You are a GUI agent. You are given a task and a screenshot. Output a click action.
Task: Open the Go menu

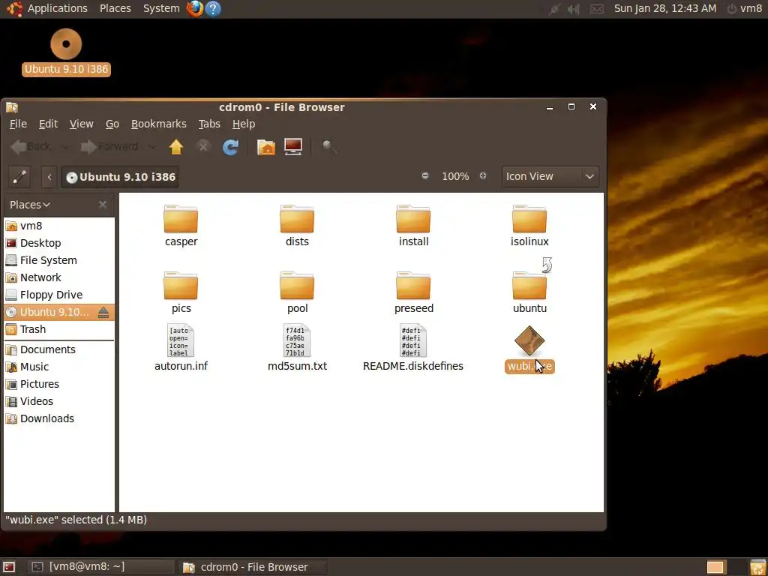pos(112,124)
